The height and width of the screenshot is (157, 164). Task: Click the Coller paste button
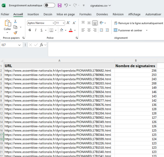click(7, 26)
